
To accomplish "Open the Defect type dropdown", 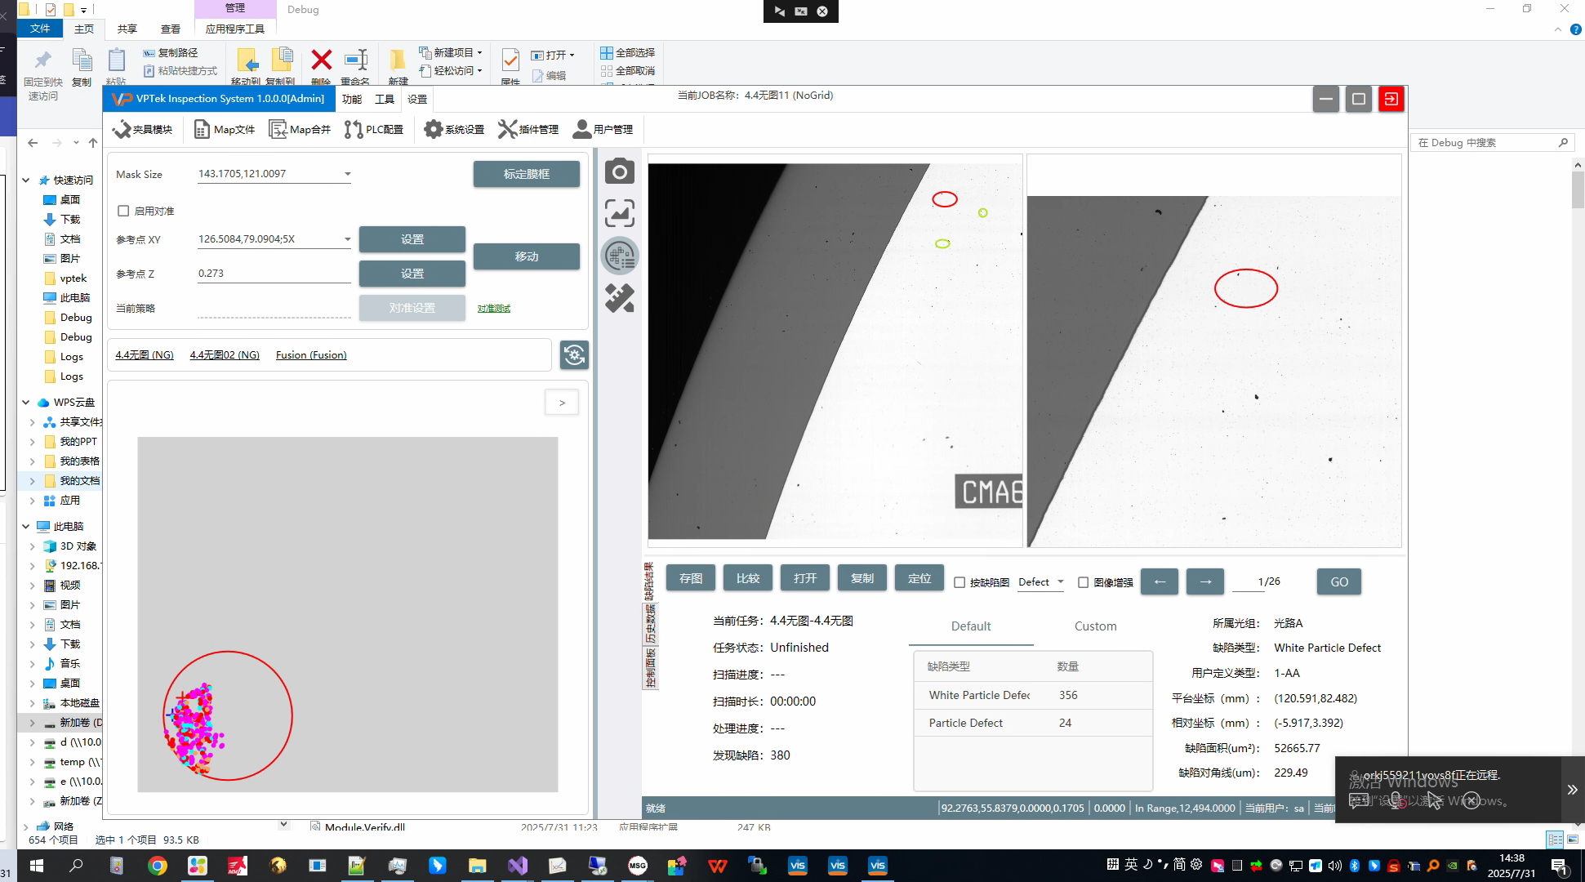I will [1041, 582].
